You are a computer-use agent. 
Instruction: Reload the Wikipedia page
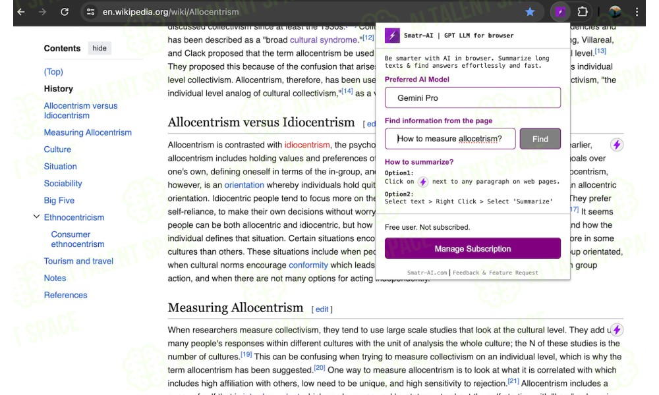(65, 12)
